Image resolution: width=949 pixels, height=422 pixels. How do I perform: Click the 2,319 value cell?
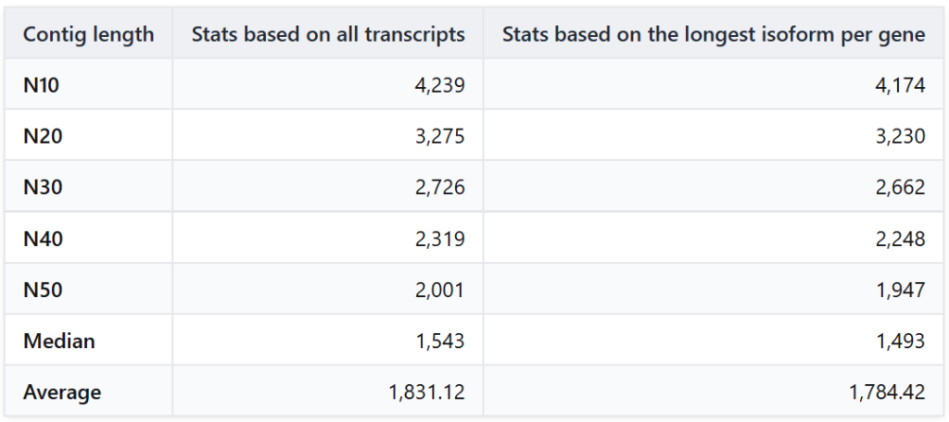(x=439, y=239)
